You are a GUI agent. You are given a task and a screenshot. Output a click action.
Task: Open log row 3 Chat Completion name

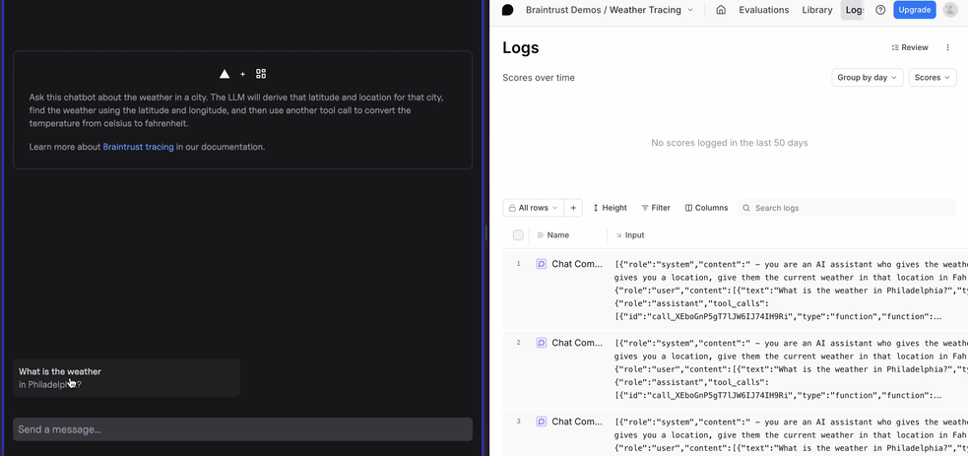577,423
